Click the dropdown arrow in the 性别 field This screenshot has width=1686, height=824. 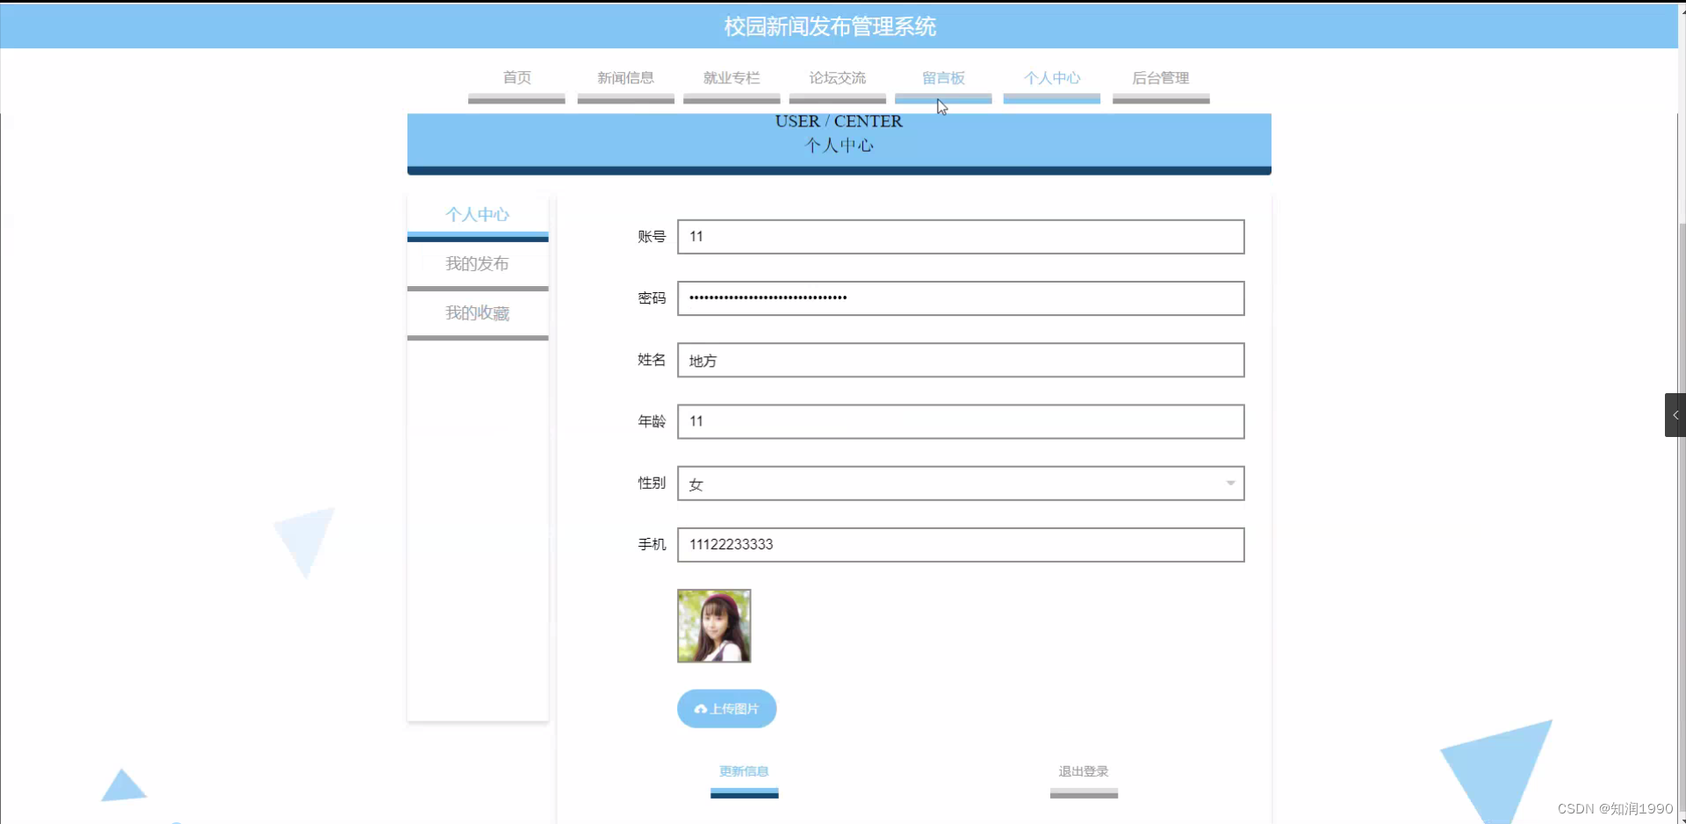[1231, 483]
